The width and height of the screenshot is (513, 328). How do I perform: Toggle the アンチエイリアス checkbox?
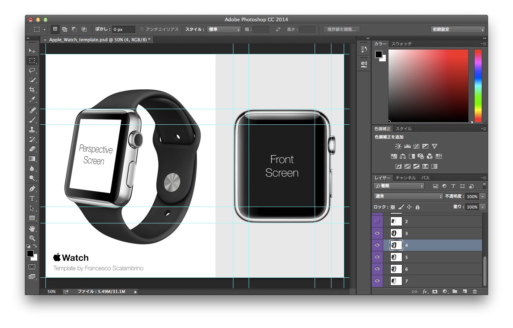point(142,29)
